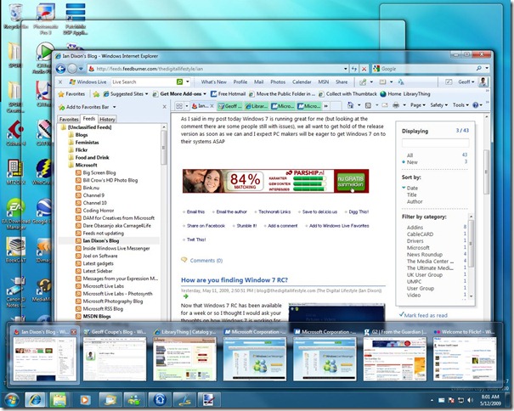The width and height of the screenshot is (514, 411).
Task: Select the 'New' feed display filter
Action: click(412, 161)
